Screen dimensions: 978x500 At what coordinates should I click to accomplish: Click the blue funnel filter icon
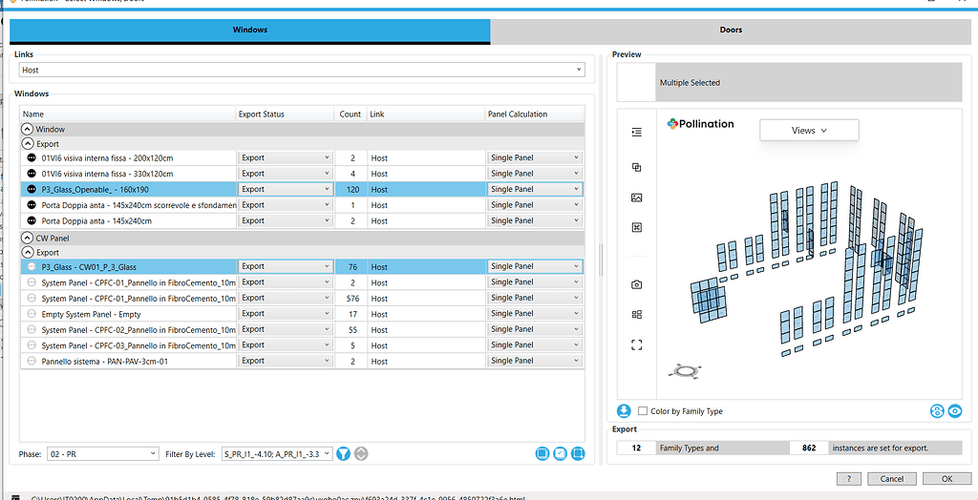pos(343,454)
